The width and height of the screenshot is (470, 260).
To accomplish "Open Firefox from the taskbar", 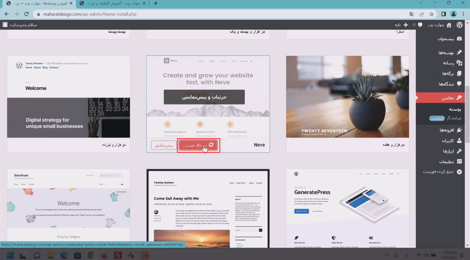I will 104,255.
